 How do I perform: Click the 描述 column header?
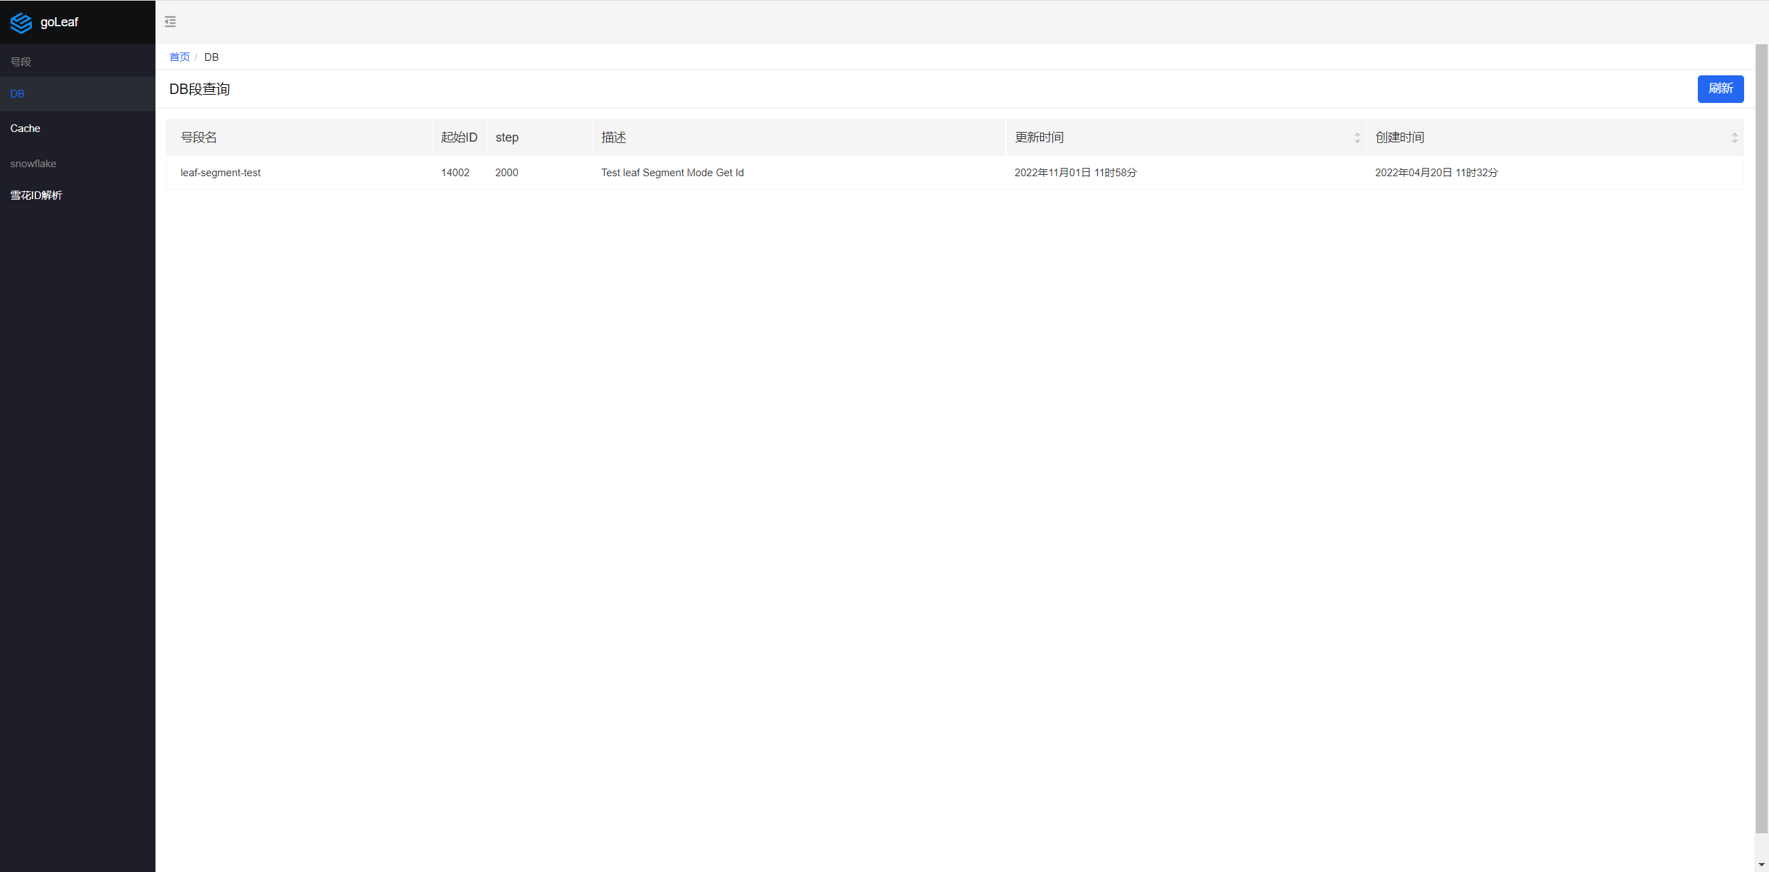799,138
